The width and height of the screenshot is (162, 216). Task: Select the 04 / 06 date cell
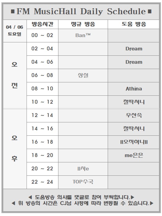tap(14, 27)
